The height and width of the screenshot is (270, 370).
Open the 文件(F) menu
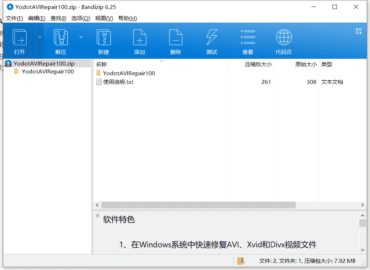pyautogui.click(x=14, y=18)
